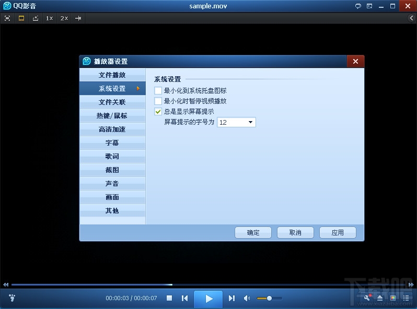Viewport: 417px width, 309px height.
Task: Skip to next file button
Action: pos(231,299)
